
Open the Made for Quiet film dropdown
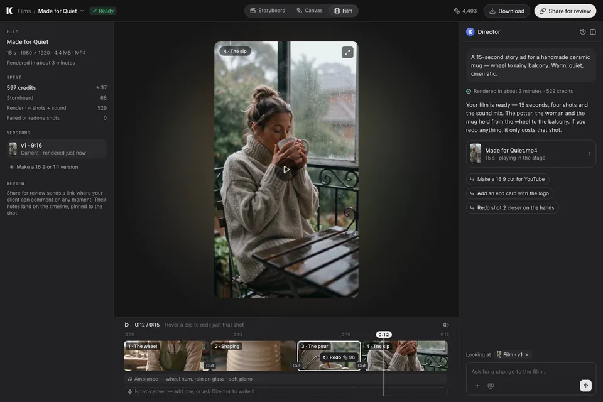[61, 11]
